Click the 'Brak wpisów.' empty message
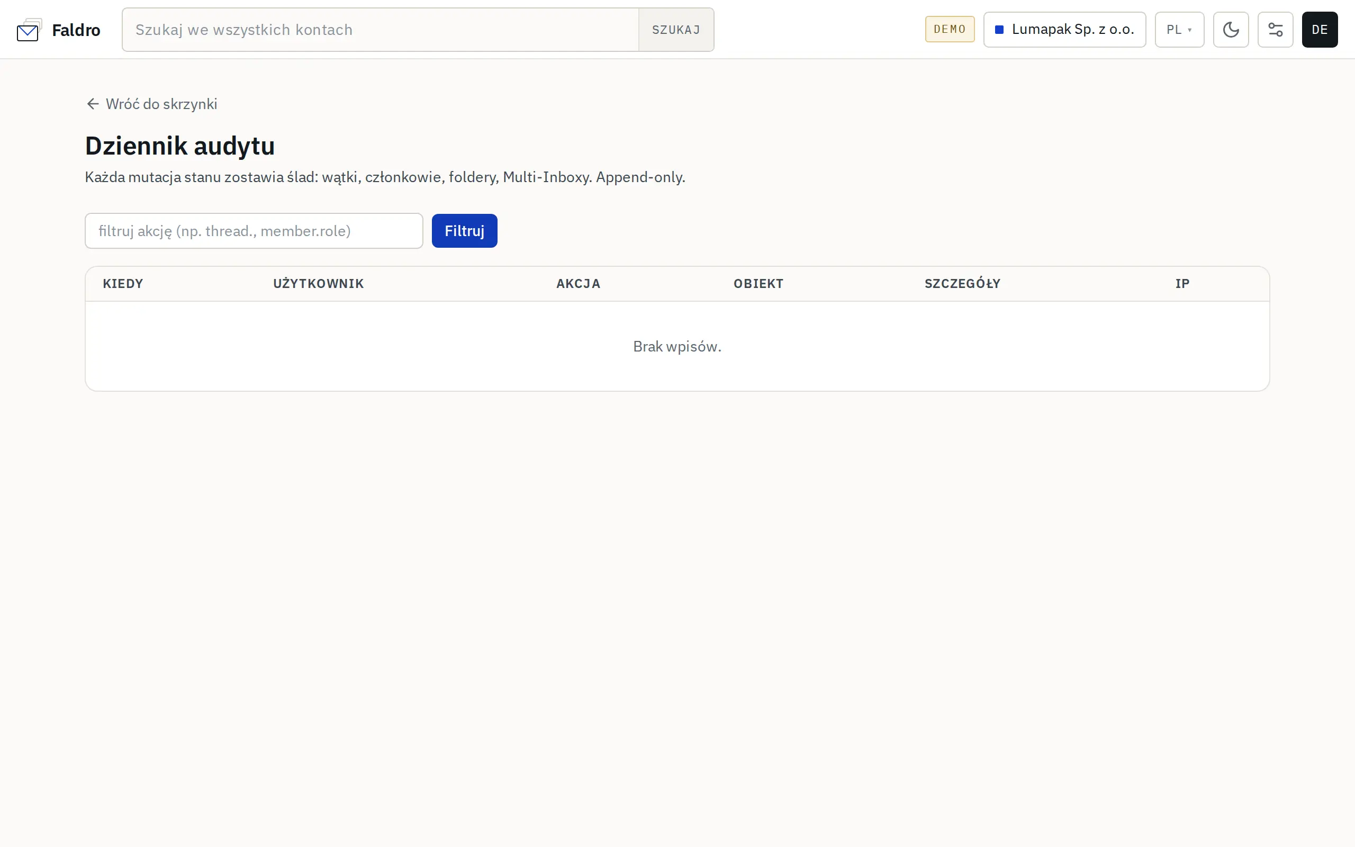 (x=677, y=347)
